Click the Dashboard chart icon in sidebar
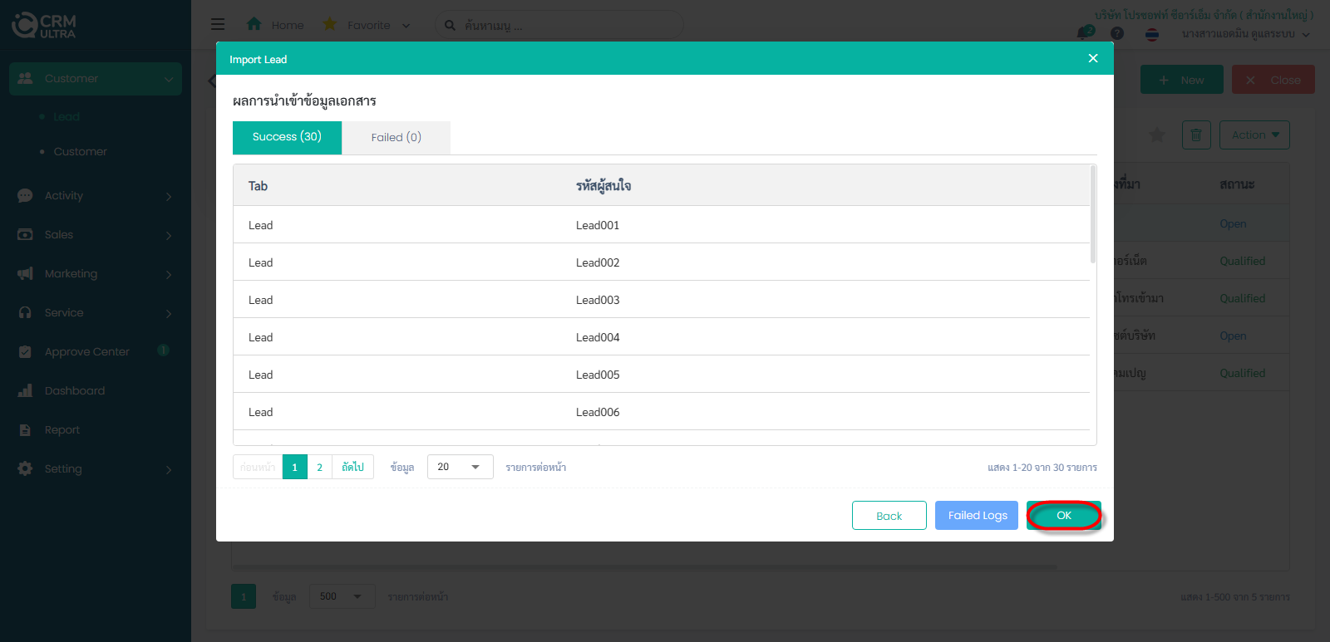This screenshot has height=642, width=1330. point(25,390)
